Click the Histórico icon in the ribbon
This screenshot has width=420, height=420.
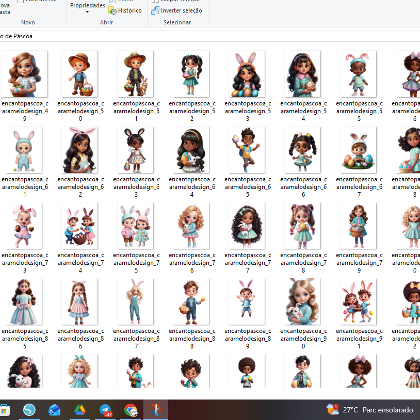(113, 11)
